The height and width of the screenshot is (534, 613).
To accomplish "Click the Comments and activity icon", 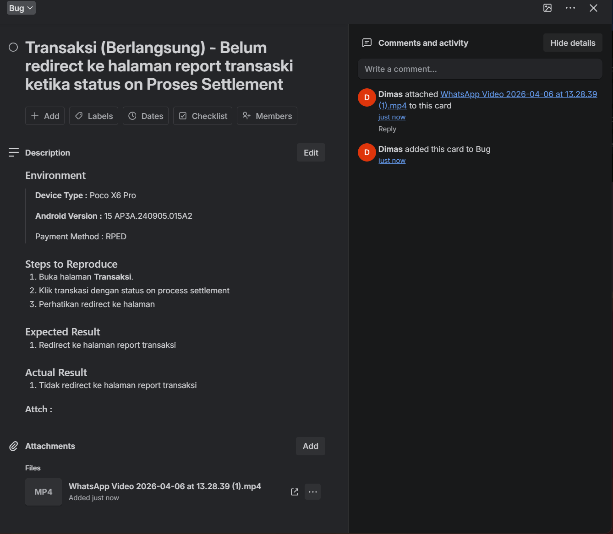I will 367,43.
